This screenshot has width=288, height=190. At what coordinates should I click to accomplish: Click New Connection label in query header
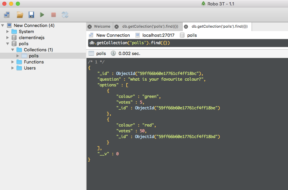point(113,35)
